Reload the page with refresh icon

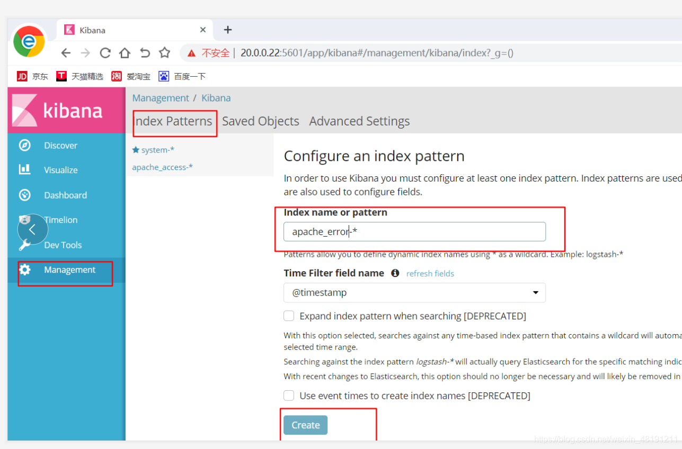tap(105, 53)
